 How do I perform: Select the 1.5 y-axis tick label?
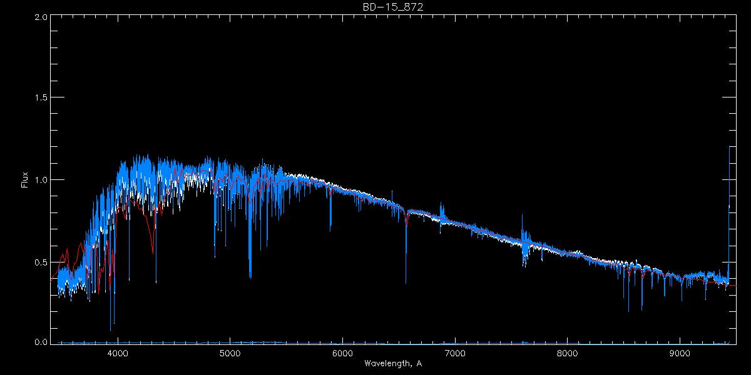(39, 98)
